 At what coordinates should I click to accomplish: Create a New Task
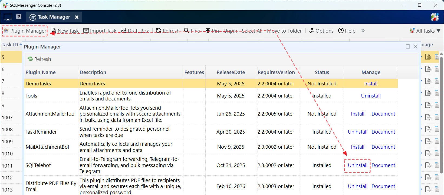[65, 31]
